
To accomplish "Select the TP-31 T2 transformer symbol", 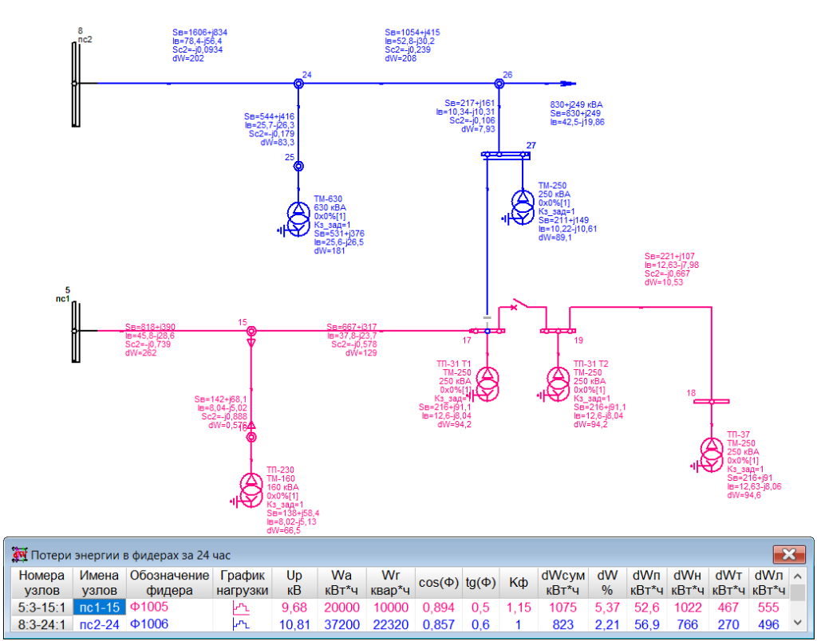I will tap(558, 384).
